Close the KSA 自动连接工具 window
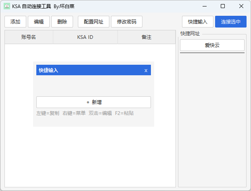 241,6
